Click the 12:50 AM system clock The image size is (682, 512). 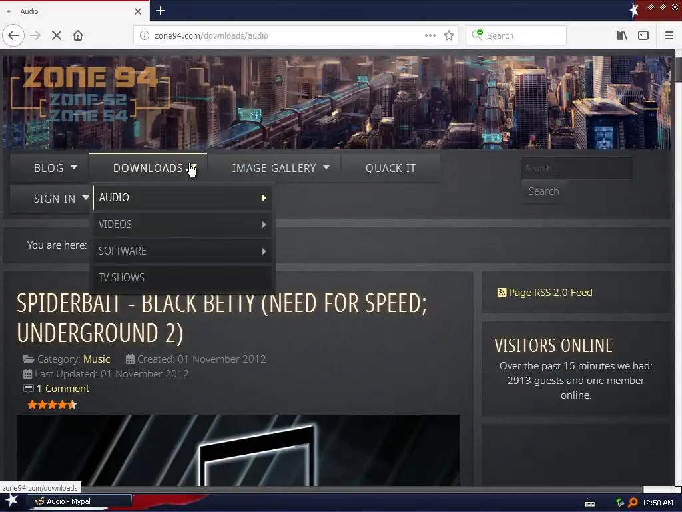[x=657, y=503]
